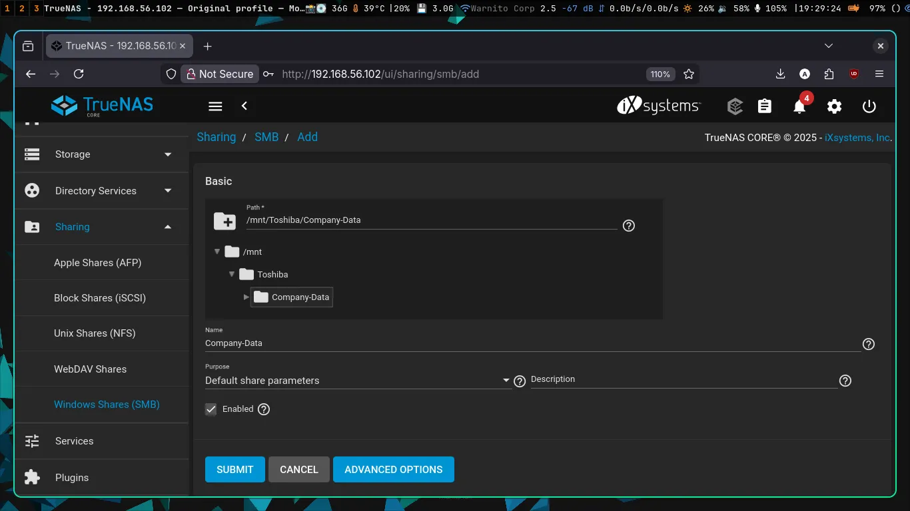
Task: Click into the Description text field
Action: click(x=683, y=380)
